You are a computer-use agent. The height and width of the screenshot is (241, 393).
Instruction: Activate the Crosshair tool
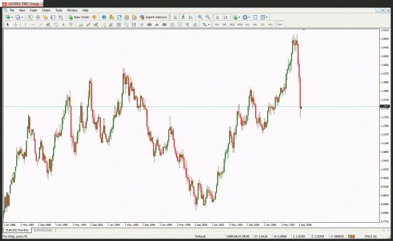pos(16,25)
